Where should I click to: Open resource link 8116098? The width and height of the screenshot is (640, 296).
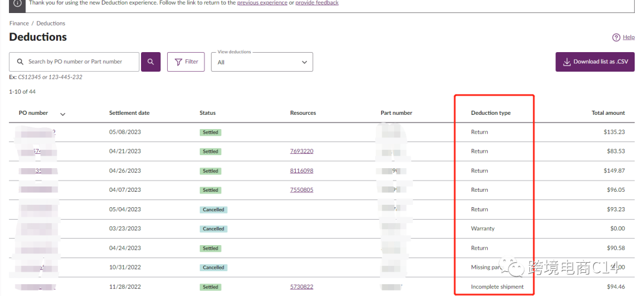point(302,171)
